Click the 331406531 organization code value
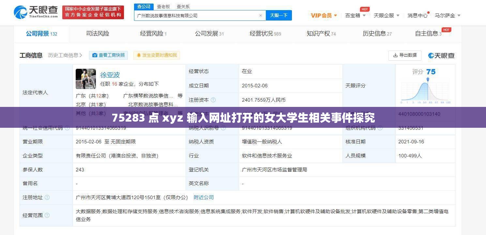Image resolution: width=486 pixels, height=235 pixels. [411, 128]
